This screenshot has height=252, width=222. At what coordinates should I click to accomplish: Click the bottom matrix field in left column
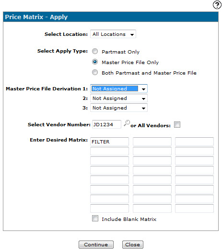click(x=109, y=208)
